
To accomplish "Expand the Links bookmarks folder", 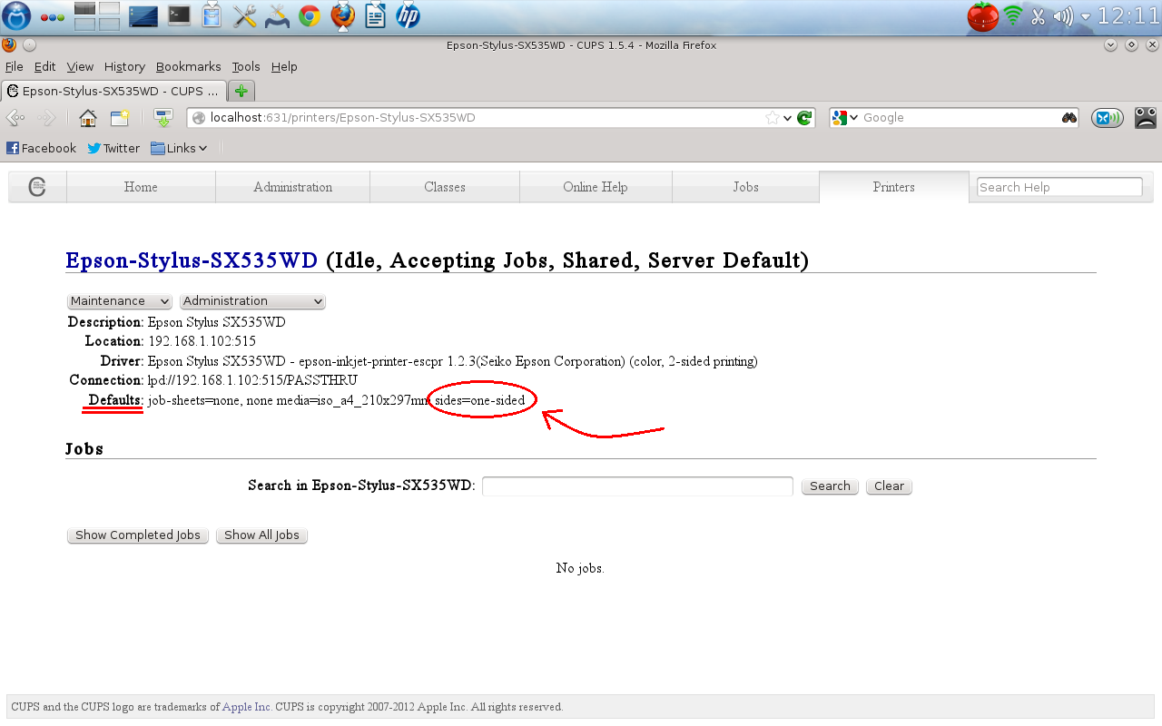I will tap(179, 148).
